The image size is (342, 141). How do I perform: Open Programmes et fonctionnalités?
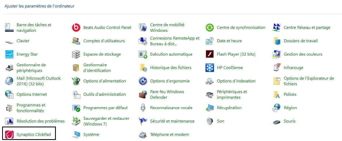(x=31, y=108)
